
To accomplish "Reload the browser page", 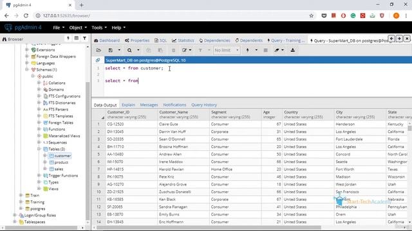I will (26, 15).
